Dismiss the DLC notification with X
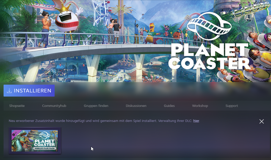 tap(262, 121)
